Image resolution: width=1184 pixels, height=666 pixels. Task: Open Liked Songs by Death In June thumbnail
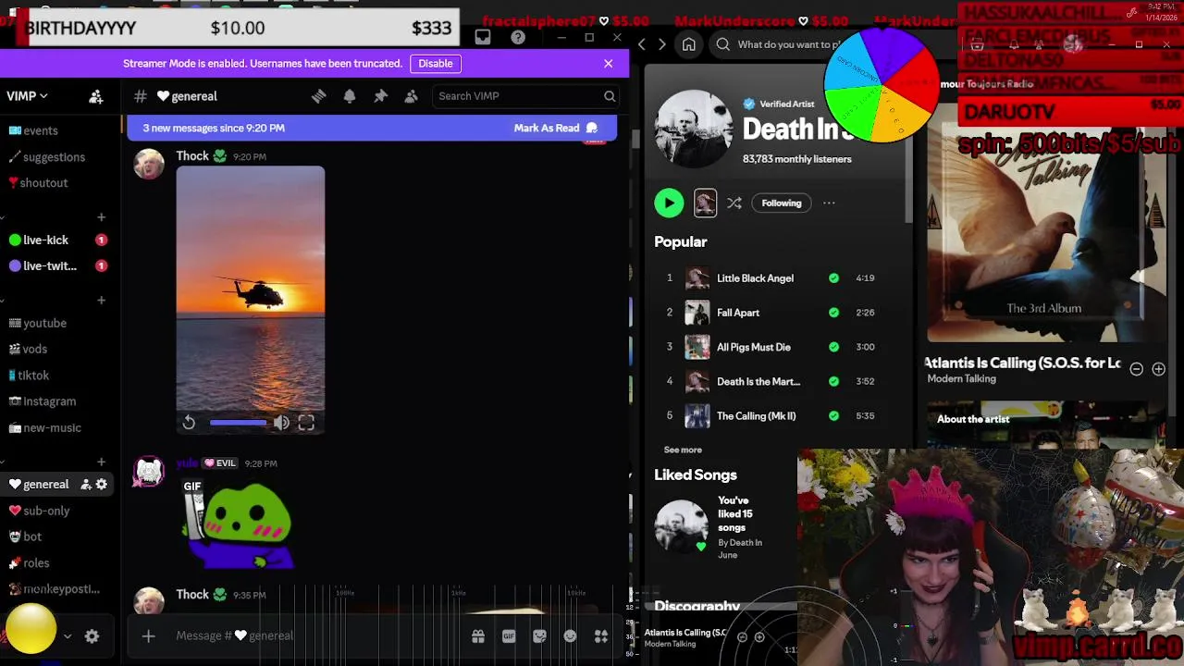click(682, 527)
